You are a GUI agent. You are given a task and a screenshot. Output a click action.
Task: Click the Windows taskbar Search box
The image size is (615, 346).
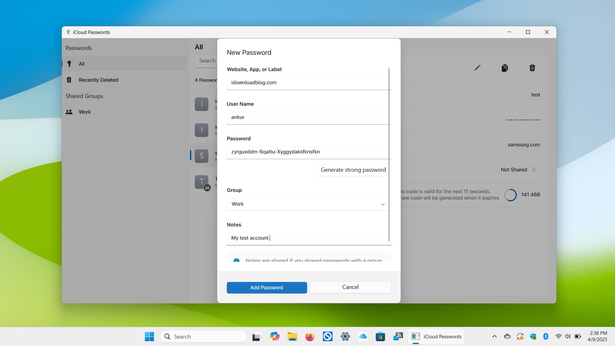pos(204,336)
